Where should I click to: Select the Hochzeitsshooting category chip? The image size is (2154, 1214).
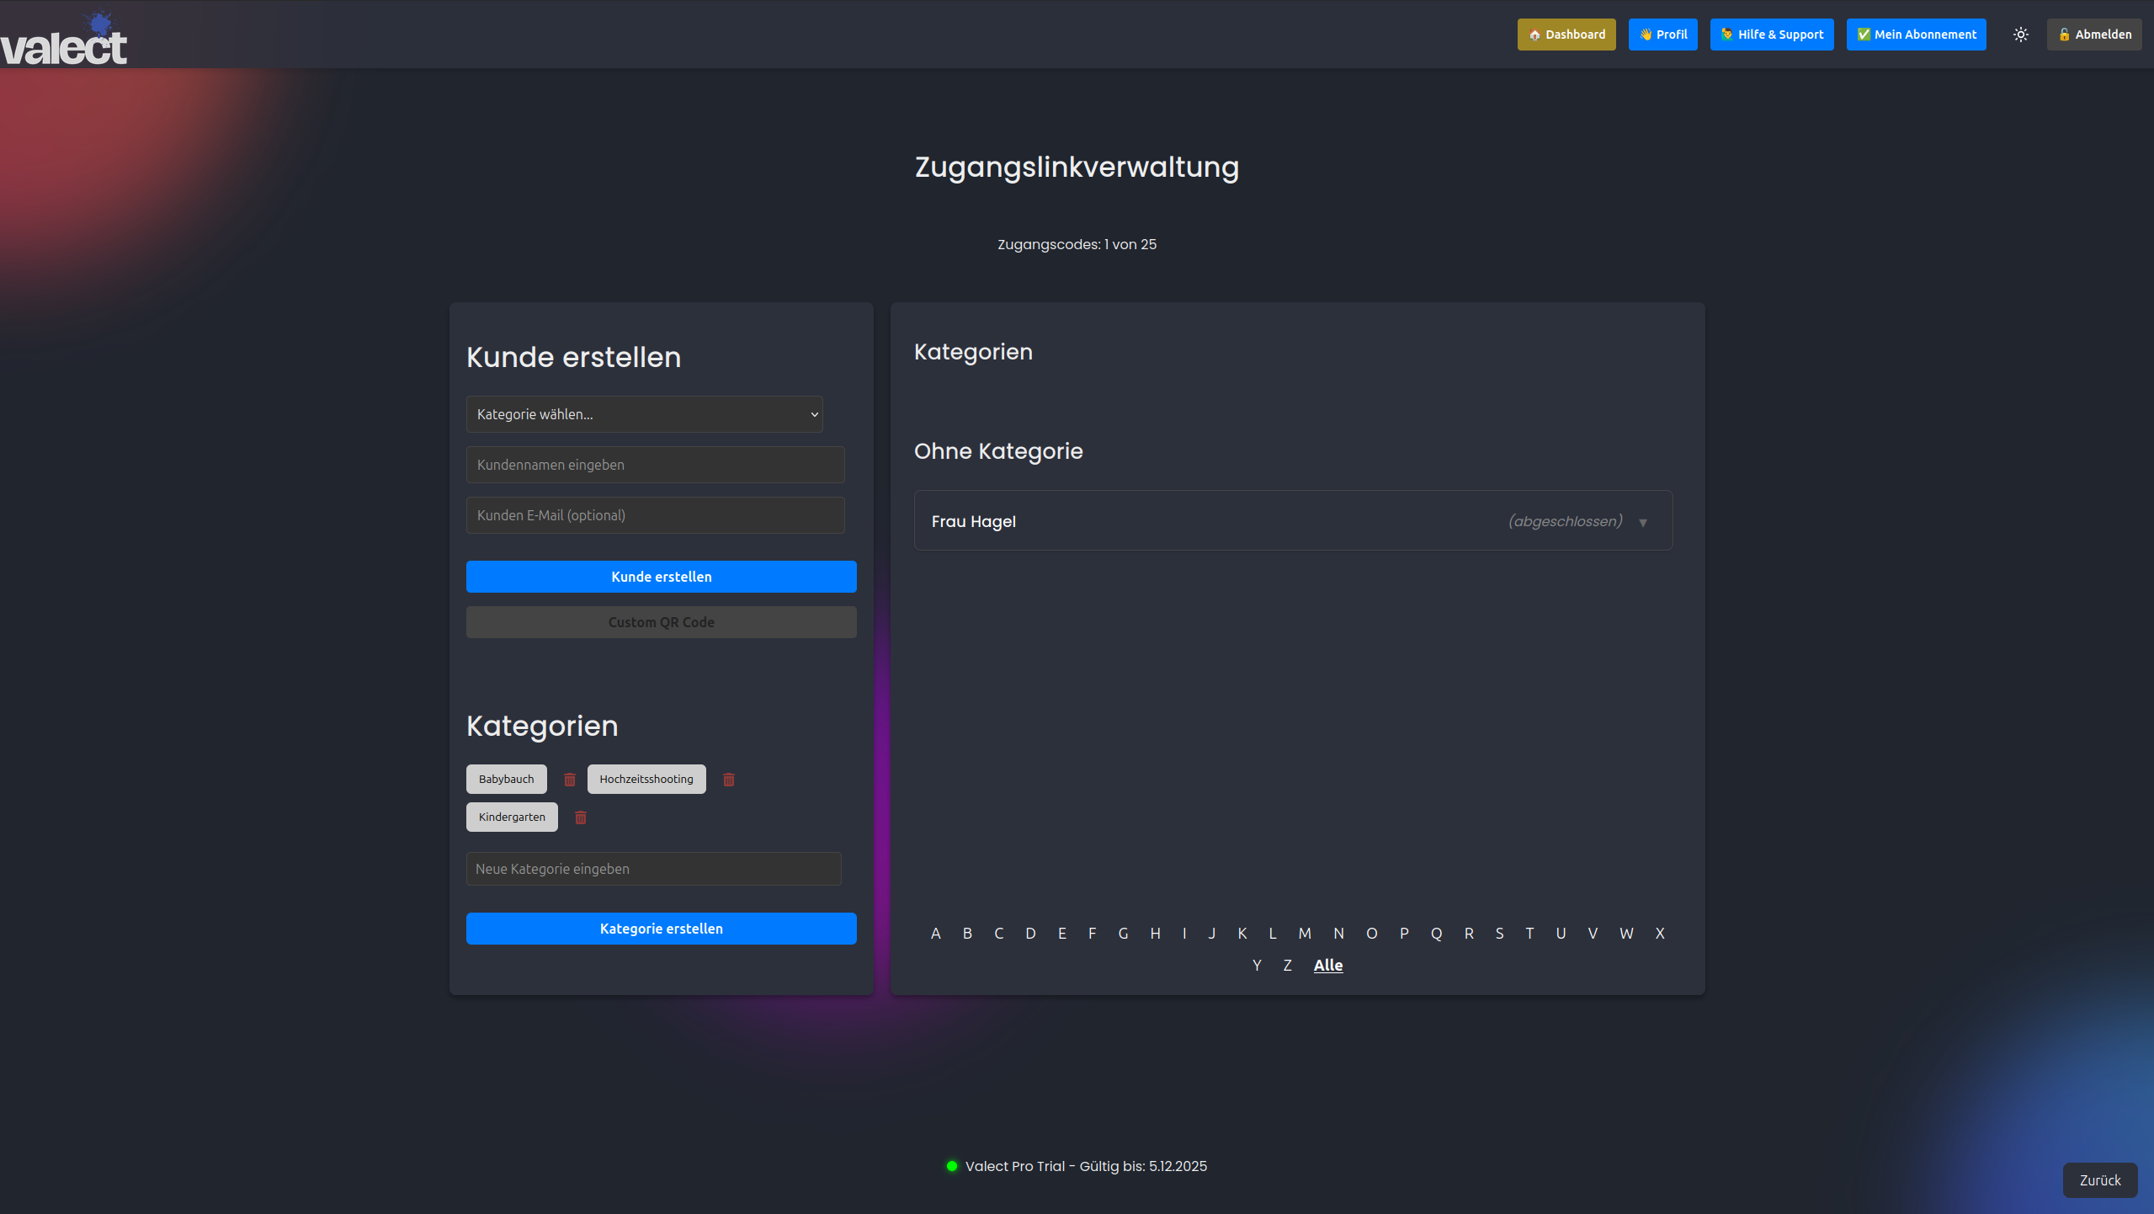point(646,779)
